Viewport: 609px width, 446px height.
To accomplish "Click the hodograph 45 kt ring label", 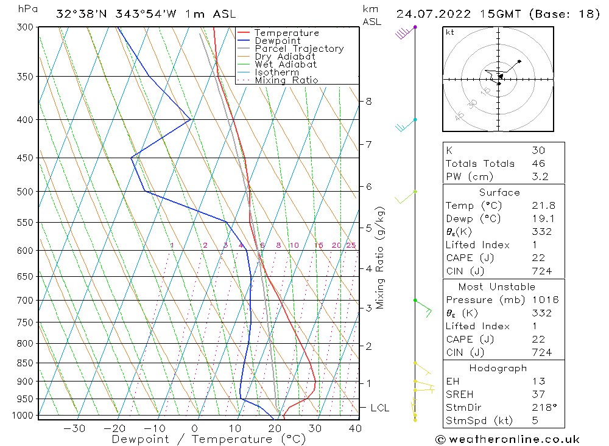I will click(459, 116).
